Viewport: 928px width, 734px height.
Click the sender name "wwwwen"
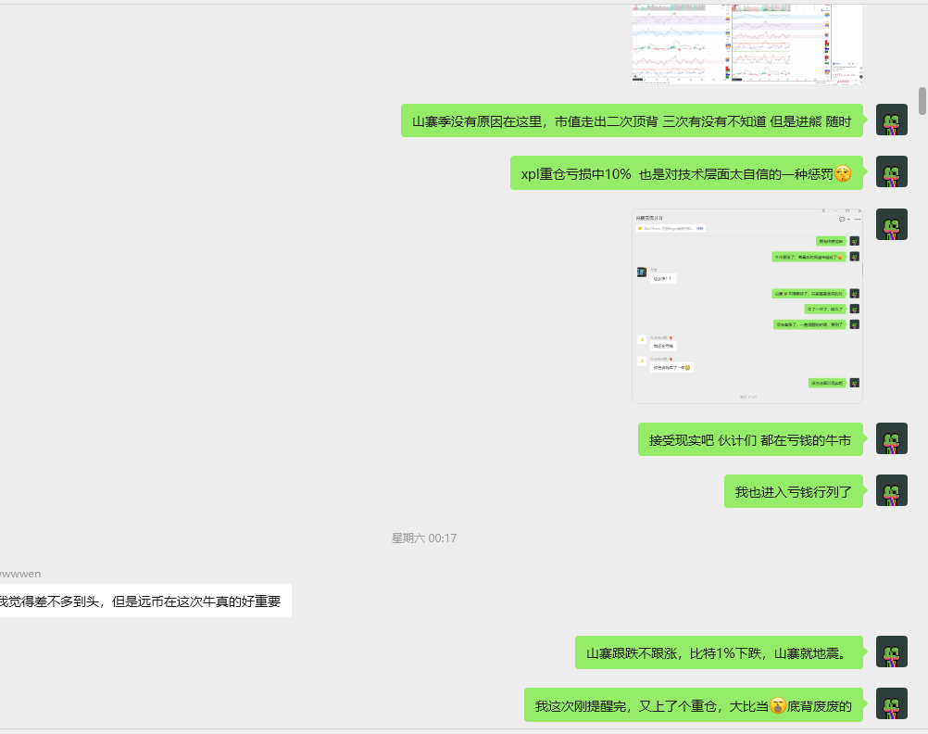tap(20, 574)
